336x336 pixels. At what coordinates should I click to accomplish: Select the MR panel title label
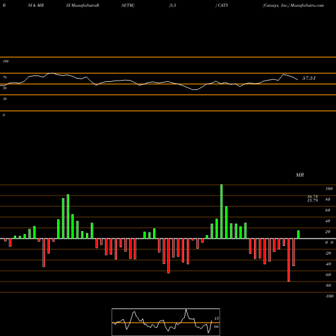tap(300, 175)
